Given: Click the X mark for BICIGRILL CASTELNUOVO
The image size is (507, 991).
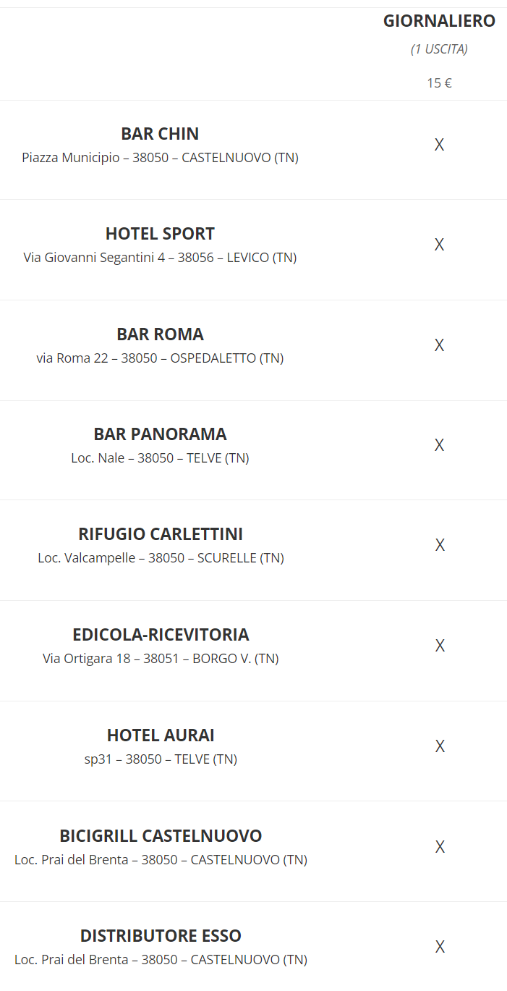Looking at the screenshot, I should point(440,847).
